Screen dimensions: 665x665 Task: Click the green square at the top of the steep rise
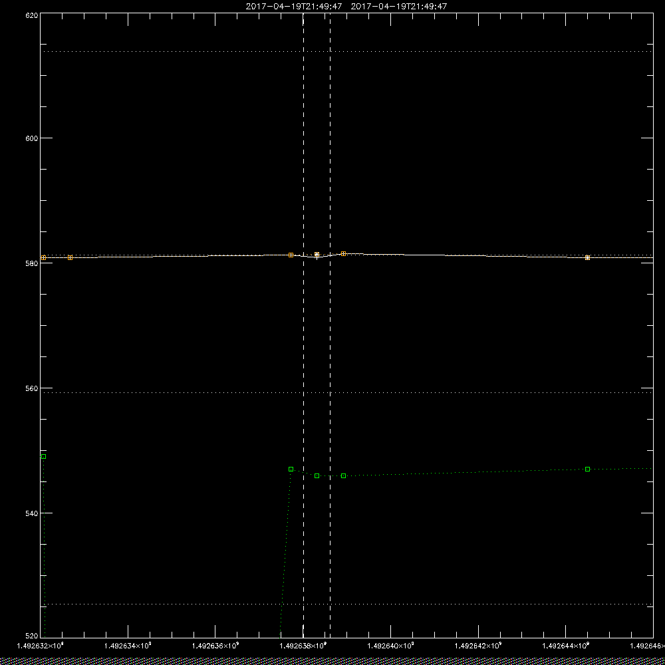[291, 469]
